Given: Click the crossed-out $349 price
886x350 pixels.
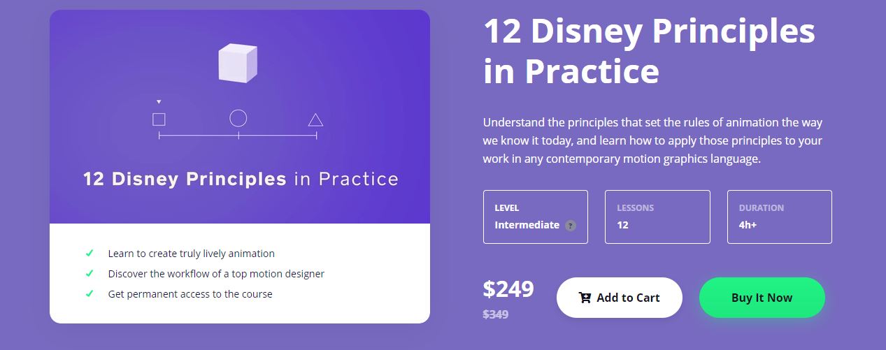Looking at the screenshot, I should coord(496,314).
